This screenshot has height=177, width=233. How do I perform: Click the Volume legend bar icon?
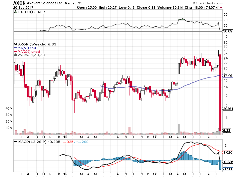click(x=15, y=55)
